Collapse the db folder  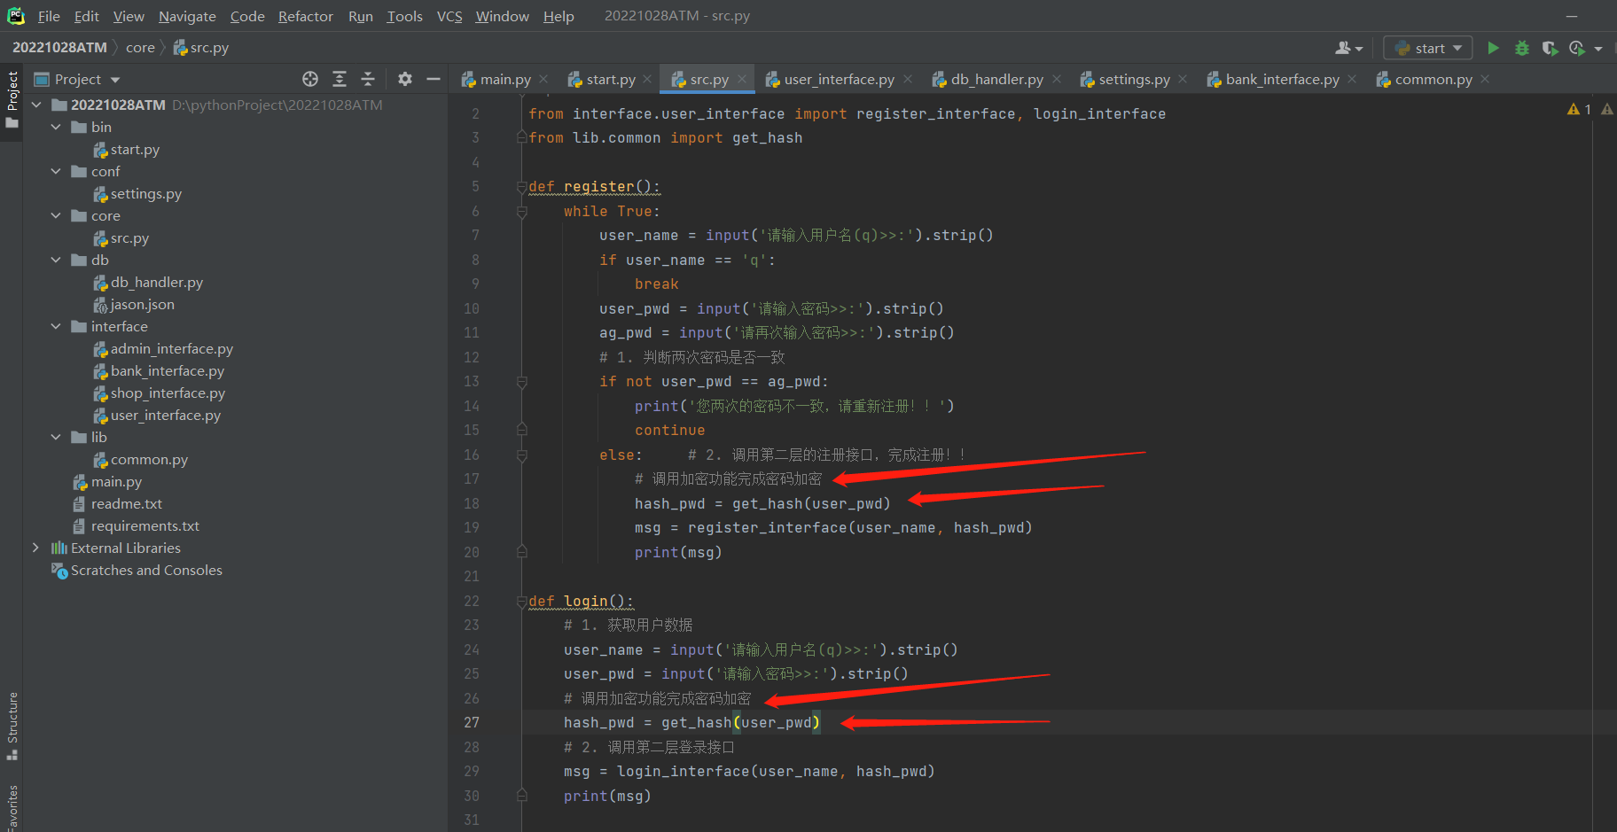56,260
